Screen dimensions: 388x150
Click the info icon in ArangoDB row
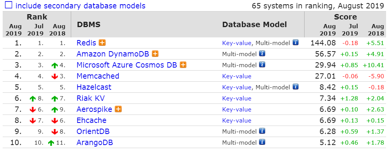point(262,142)
